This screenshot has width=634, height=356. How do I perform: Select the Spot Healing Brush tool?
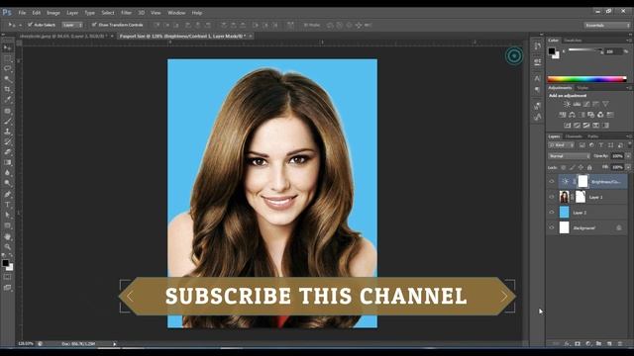point(7,111)
